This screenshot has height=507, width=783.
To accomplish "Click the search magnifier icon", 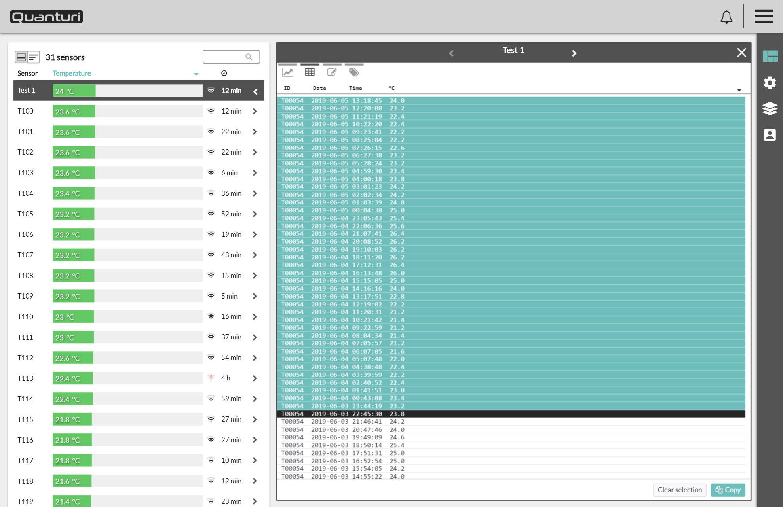I will pyautogui.click(x=249, y=57).
